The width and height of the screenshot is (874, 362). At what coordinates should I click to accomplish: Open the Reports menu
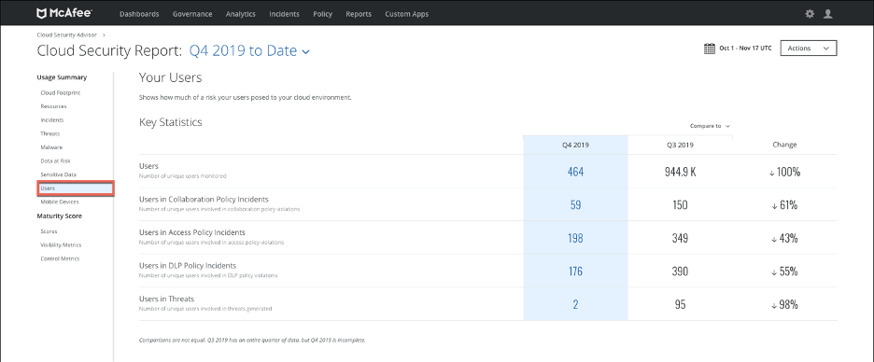[359, 14]
